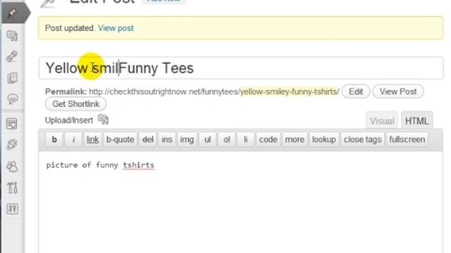Click the highlighted permalink slug yellow-smiley-funny-tshirts
Viewport: 451px width, 253px height.
click(290, 92)
